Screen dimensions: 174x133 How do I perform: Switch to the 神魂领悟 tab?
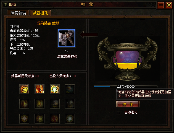click(x=18, y=13)
